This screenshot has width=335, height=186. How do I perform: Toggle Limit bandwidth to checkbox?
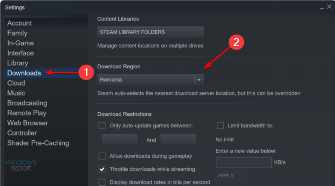pos(220,126)
